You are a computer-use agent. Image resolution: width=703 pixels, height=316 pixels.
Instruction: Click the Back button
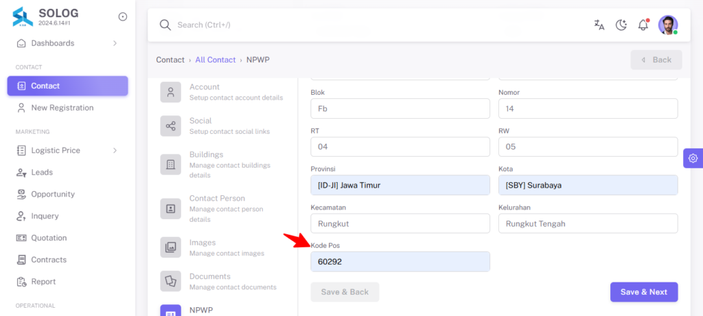click(x=656, y=60)
